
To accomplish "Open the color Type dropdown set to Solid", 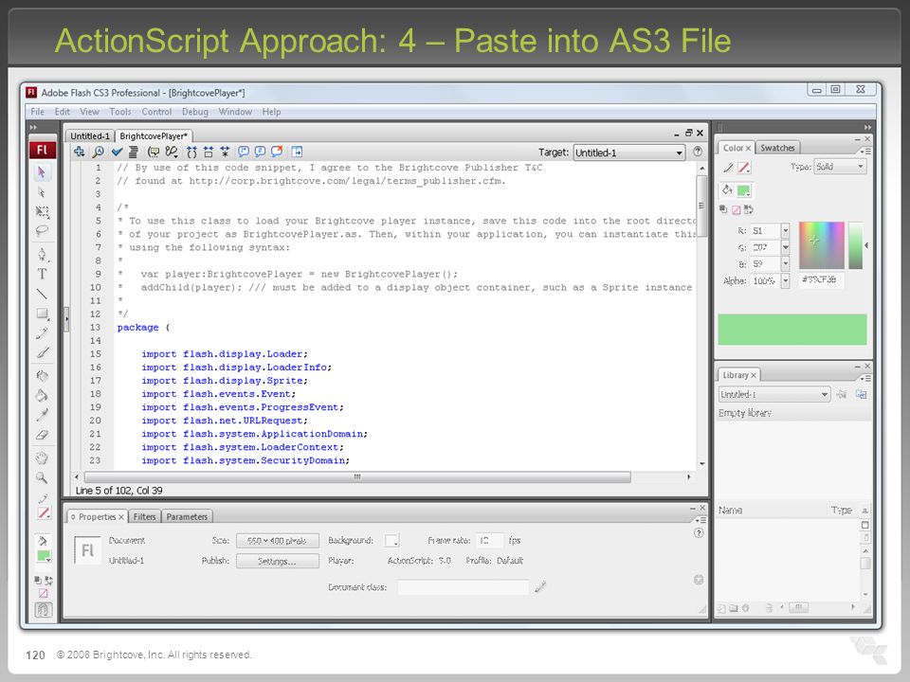I will 840,167.
